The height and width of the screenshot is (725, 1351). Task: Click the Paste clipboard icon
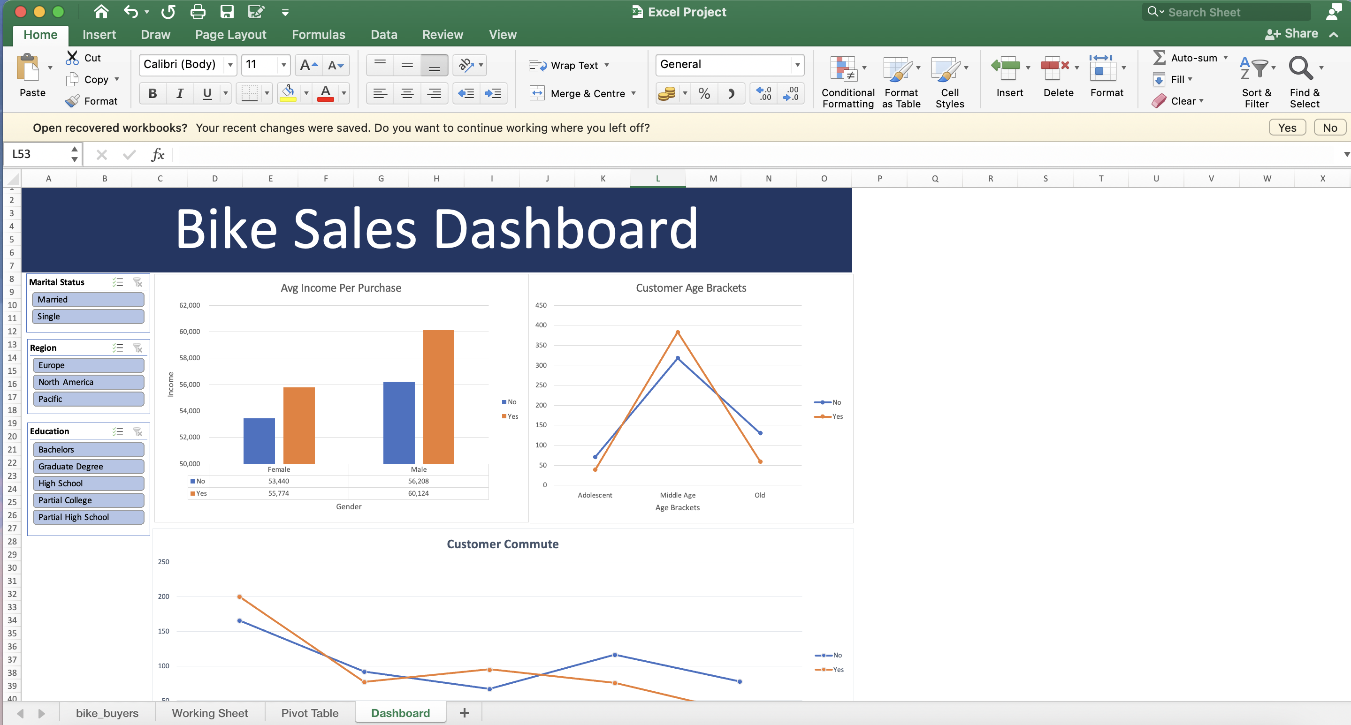pyautogui.click(x=28, y=68)
